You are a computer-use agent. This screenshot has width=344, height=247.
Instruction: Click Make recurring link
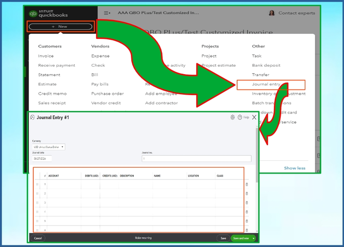click(x=143, y=238)
